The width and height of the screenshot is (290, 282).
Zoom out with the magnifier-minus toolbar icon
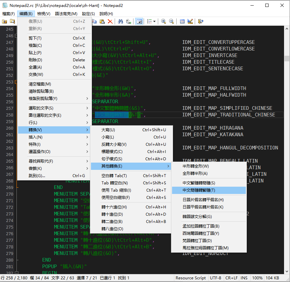171,21
